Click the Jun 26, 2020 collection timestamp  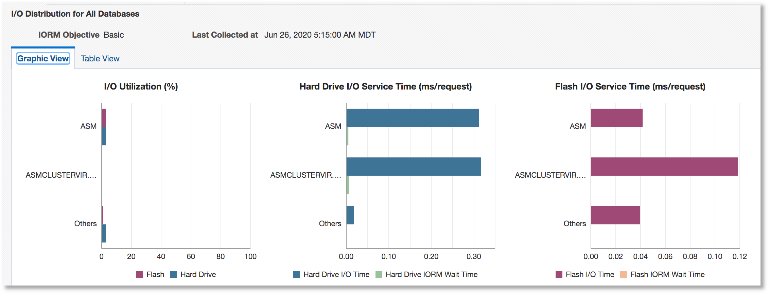(320, 35)
